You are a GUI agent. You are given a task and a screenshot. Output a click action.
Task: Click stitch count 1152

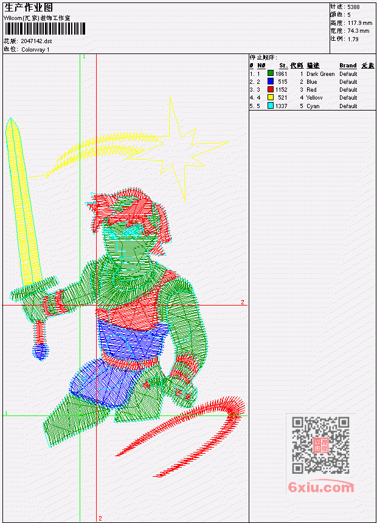point(281,90)
